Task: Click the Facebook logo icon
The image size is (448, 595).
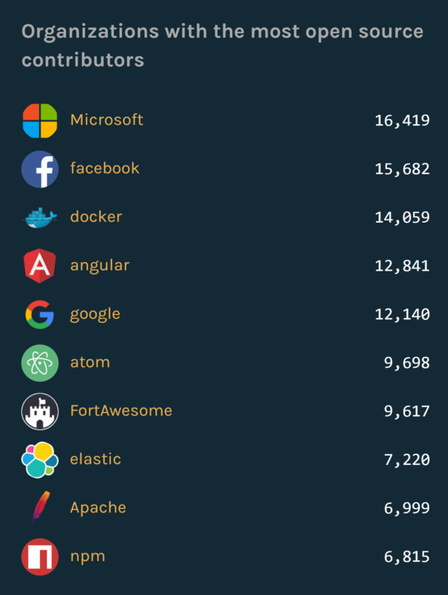Action: coord(40,169)
